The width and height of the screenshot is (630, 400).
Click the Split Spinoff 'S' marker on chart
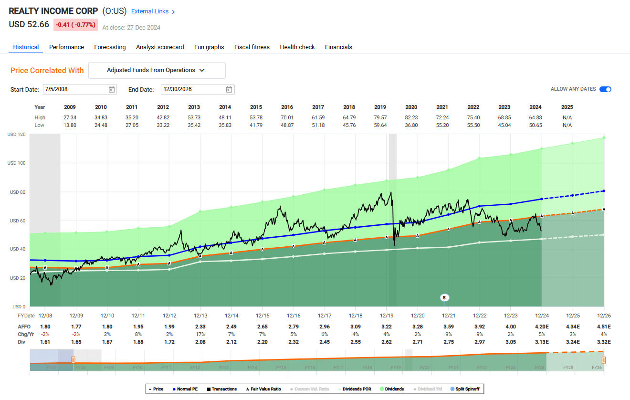click(x=444, y=297)
